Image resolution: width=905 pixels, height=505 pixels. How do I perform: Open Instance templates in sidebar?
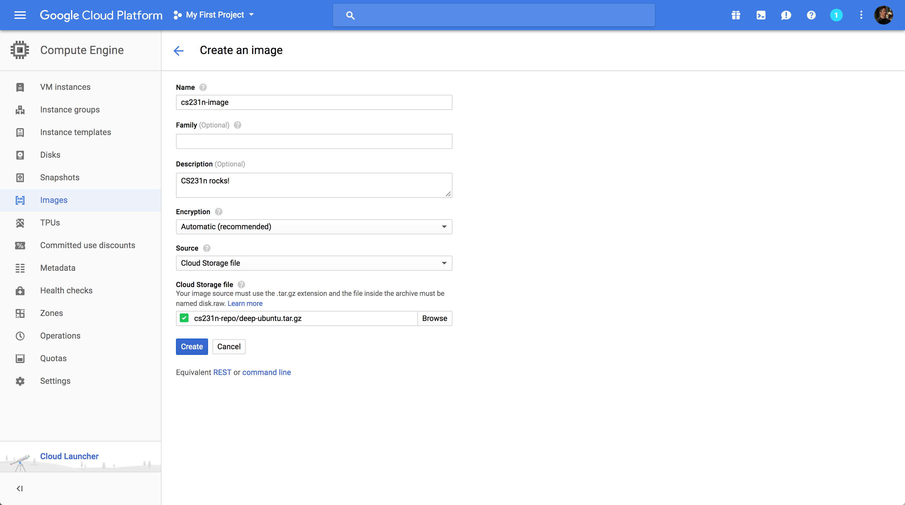pyautogui.click(x=81, y=133)
